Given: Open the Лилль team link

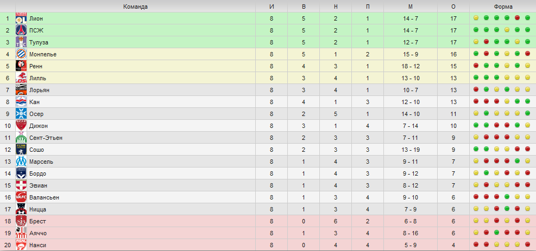Looking at the screenshot, I should pyautogui.click(x=38, y=78).
